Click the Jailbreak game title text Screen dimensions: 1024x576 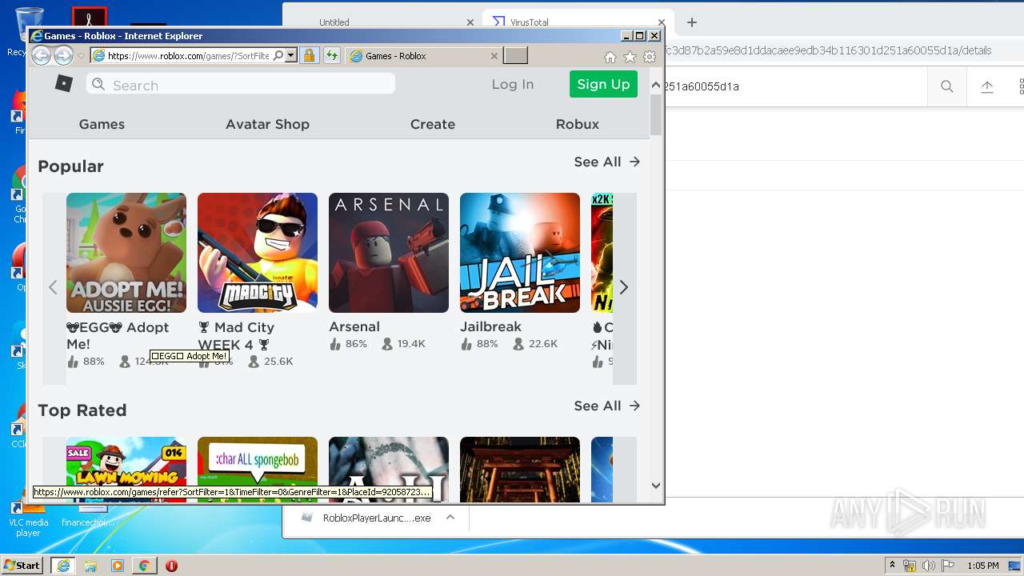490,326
